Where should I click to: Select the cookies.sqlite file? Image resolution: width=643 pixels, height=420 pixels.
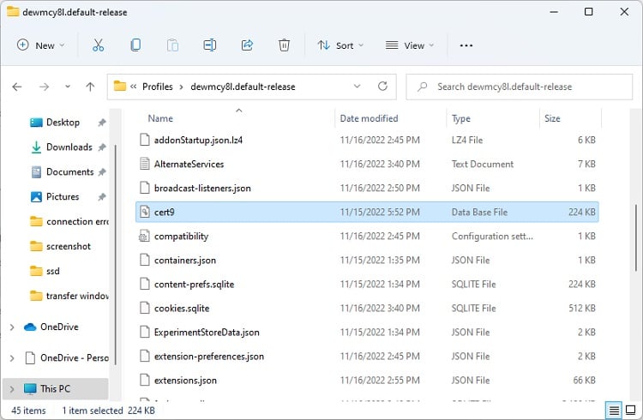pos(367,309)
